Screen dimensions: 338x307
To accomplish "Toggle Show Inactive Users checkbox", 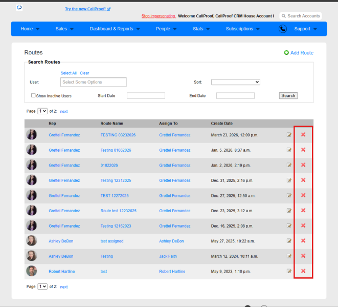I will [x=33, y=95].
